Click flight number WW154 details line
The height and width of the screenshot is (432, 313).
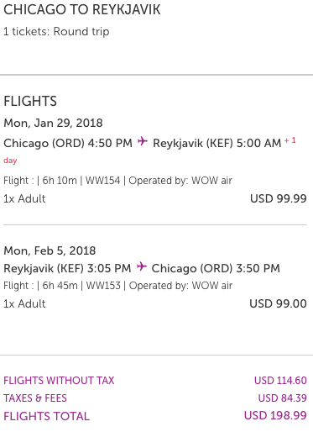click(117, 181)
